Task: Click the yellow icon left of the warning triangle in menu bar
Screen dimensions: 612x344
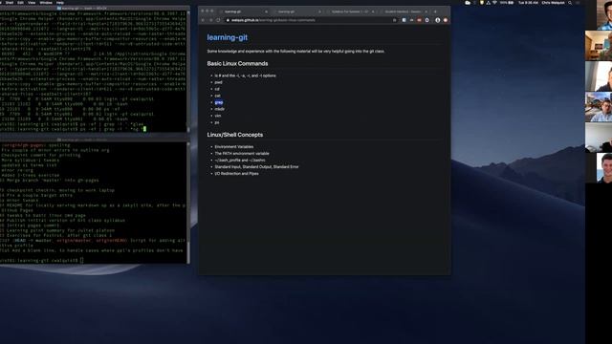Action: pos(482,2)
